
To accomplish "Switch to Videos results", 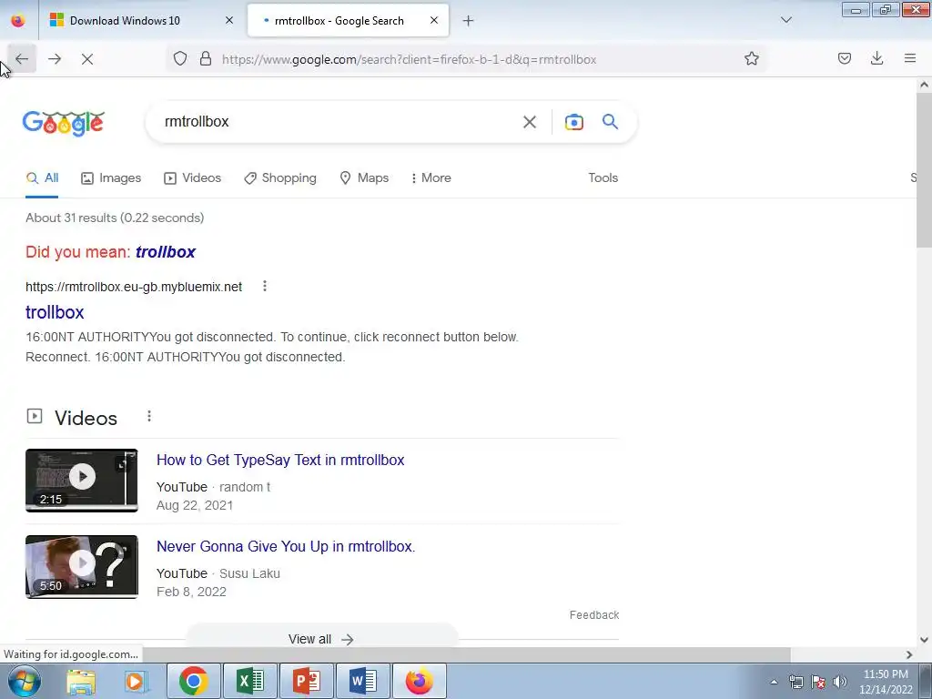I will point(193,177).
